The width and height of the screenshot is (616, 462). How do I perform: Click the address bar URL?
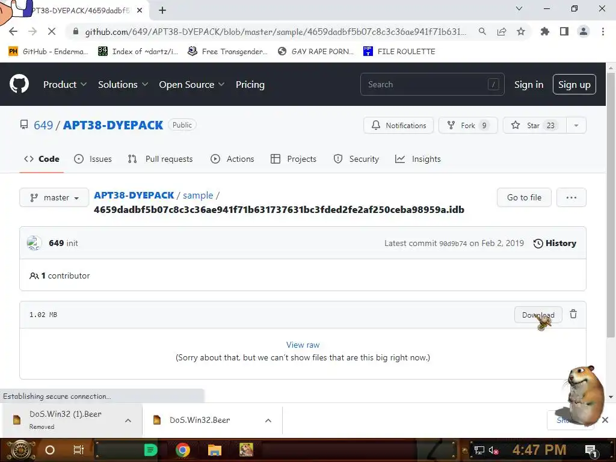tap(276, 31)
